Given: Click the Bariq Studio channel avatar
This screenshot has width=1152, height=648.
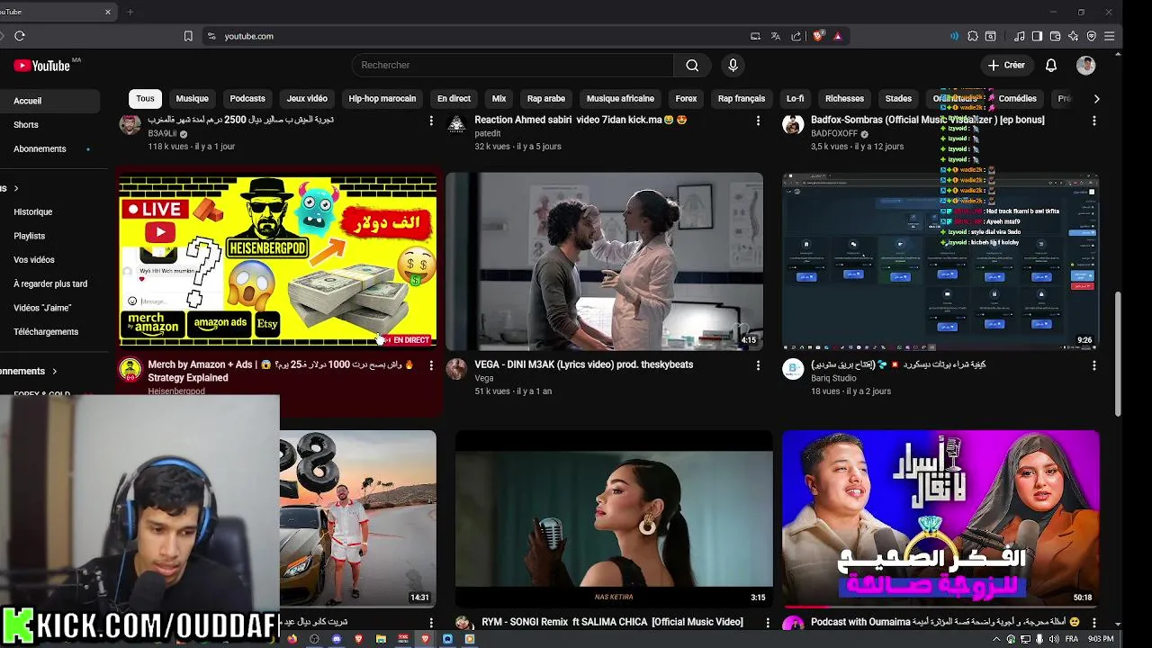Looking at the screenshot, I should pos(793,369).
